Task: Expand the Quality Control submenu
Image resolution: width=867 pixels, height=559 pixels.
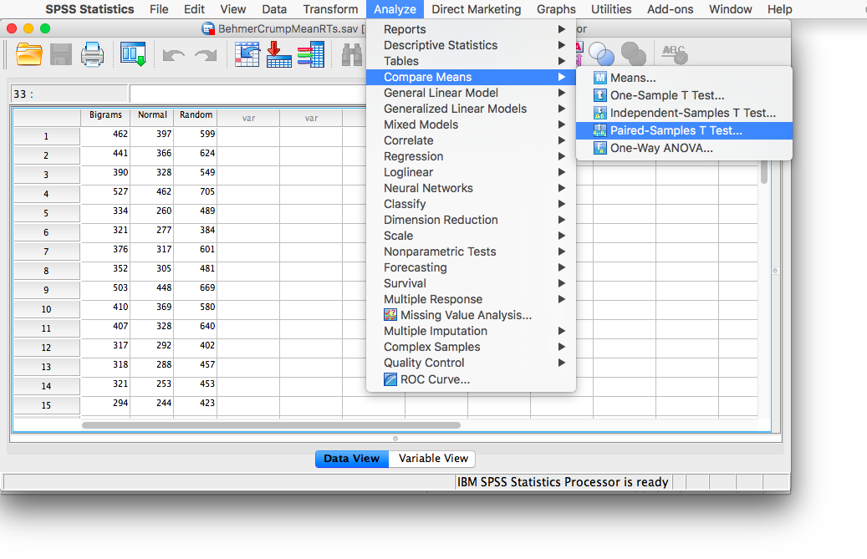Action: (x=471, y=363)
